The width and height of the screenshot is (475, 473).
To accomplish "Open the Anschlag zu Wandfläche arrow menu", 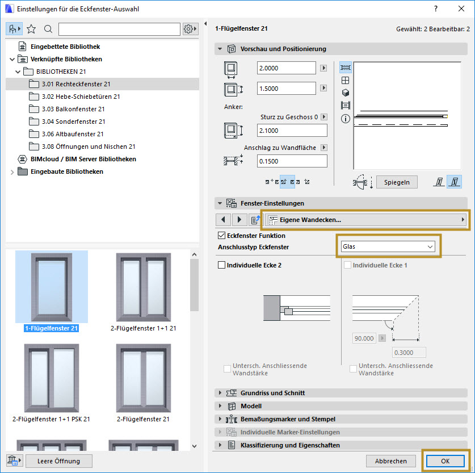I will coord(324,148).
